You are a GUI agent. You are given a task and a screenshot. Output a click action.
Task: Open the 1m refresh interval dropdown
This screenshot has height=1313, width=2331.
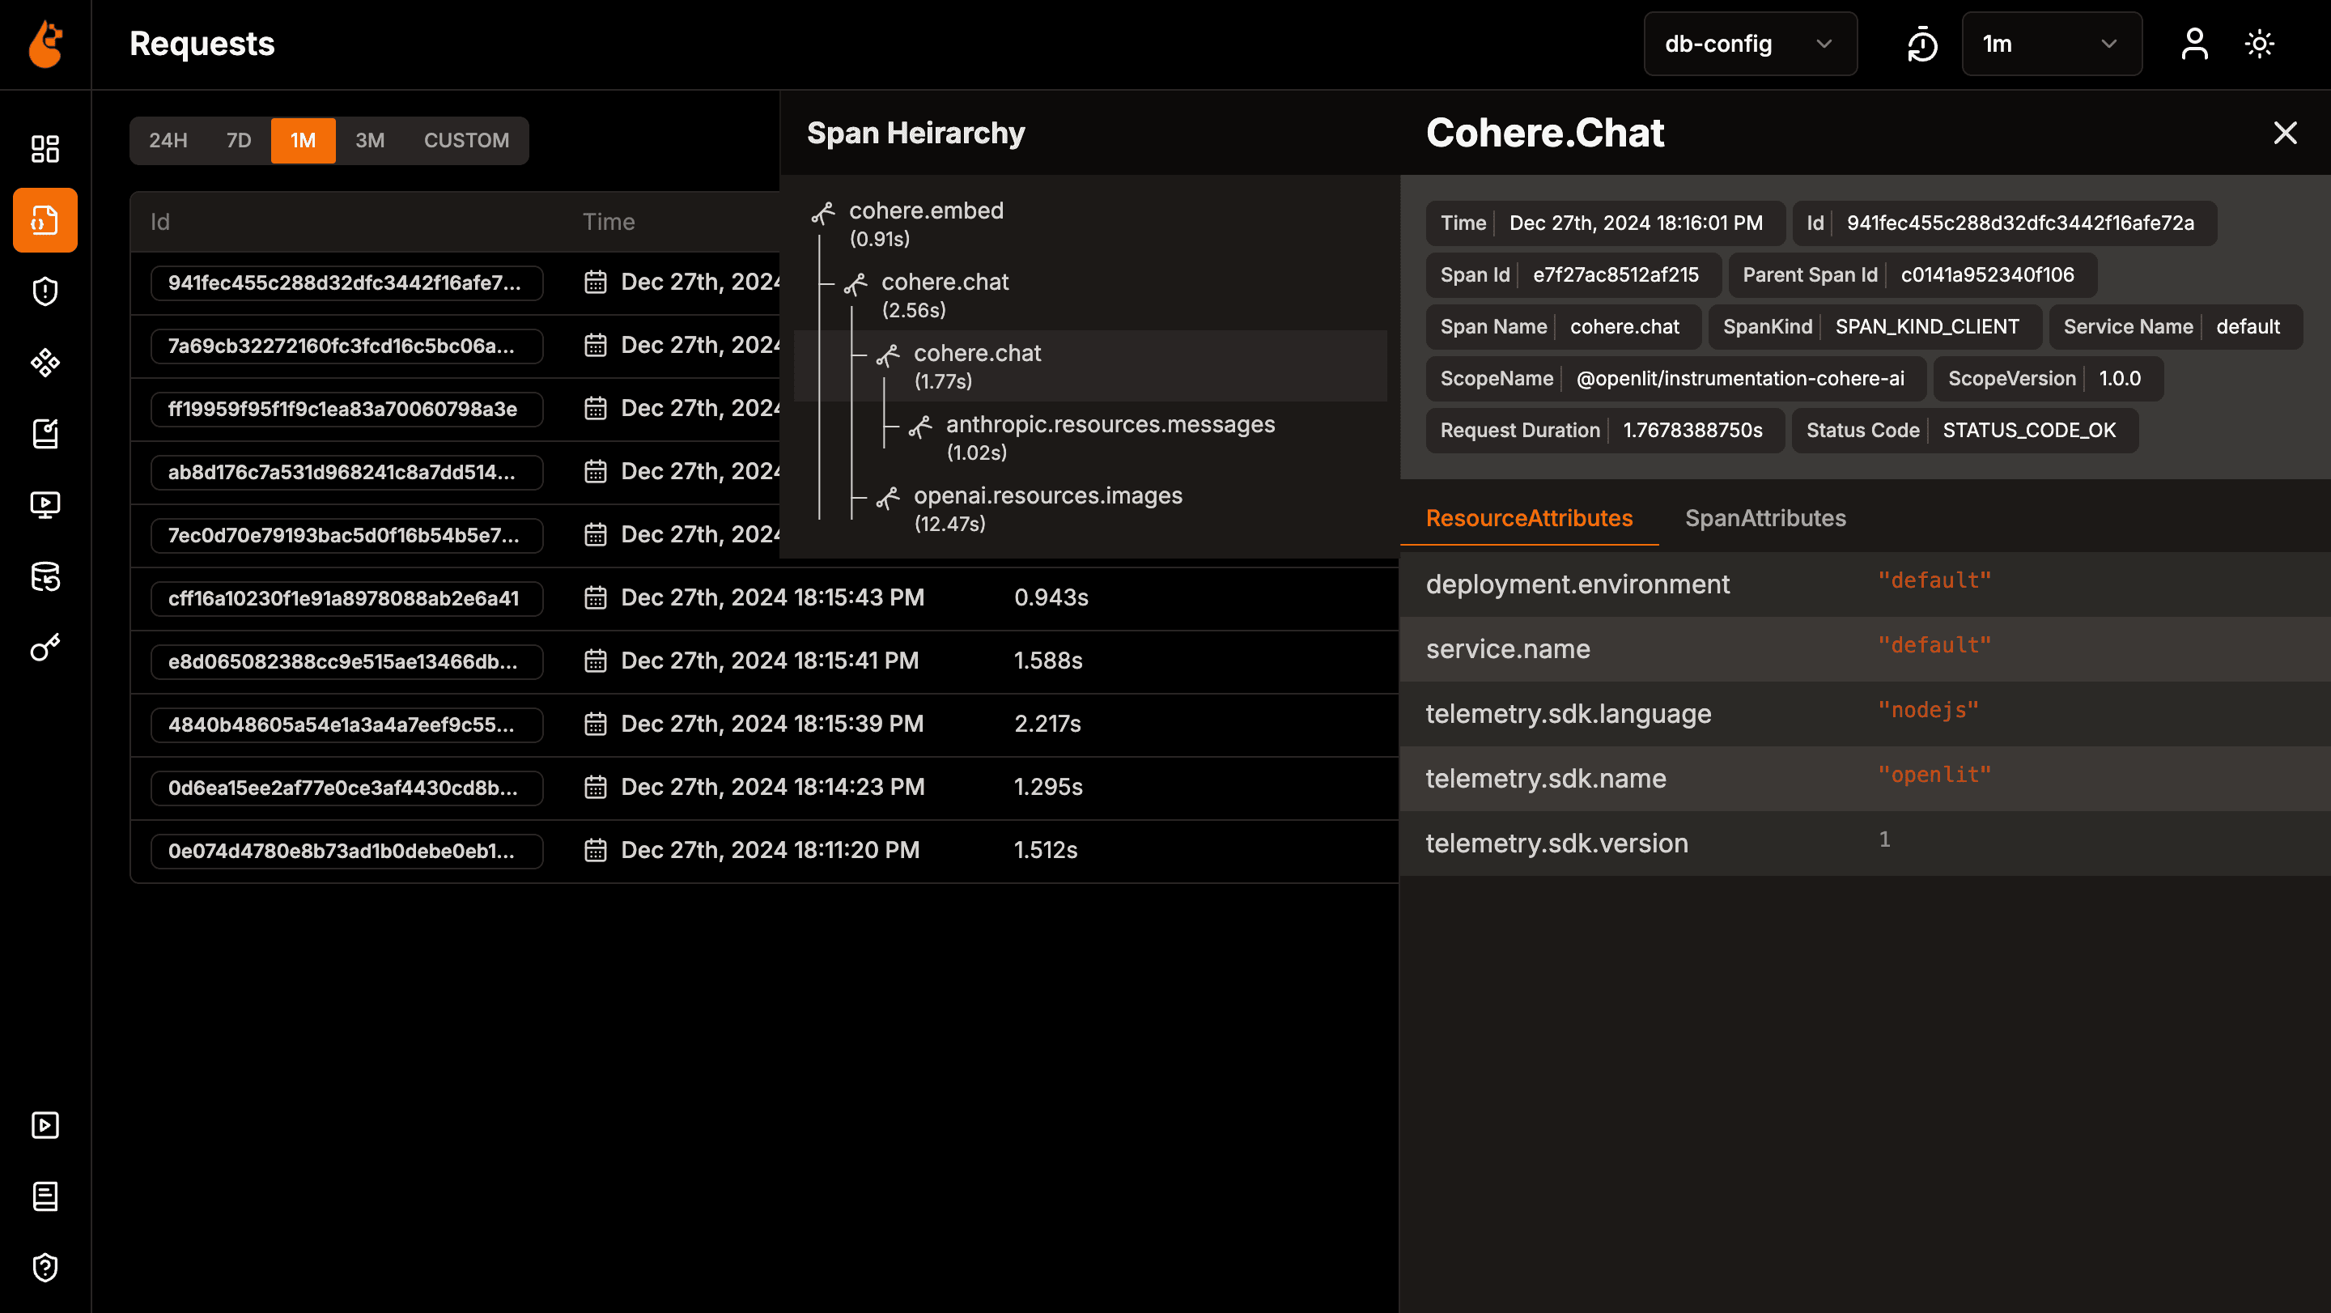(x=2050, y=44)
